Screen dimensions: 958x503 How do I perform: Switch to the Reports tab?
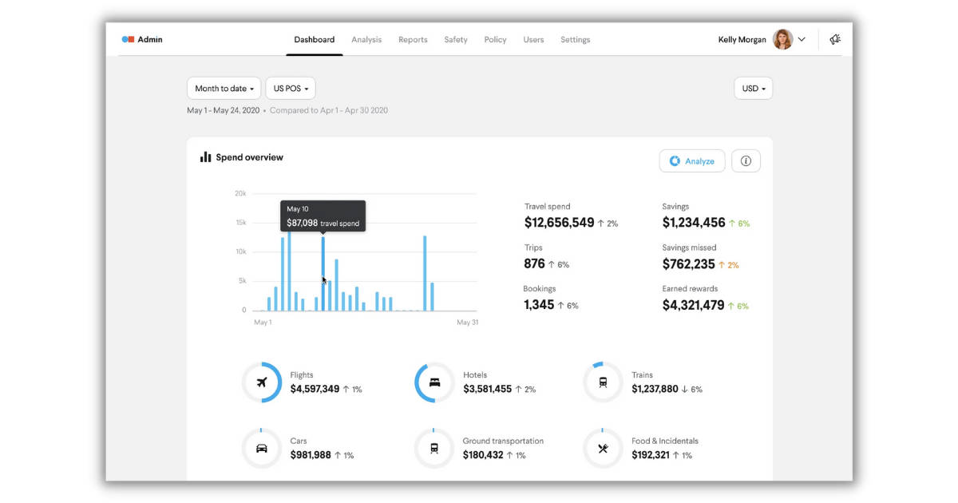coord(413,39)
